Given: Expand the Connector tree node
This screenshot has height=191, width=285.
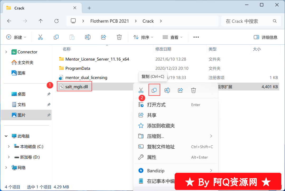Looking at the screenshot, I should coord(6,52).
